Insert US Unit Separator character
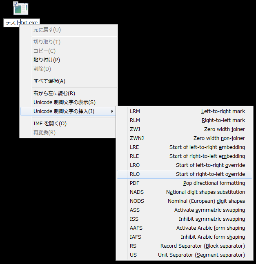 pos(185,255)
